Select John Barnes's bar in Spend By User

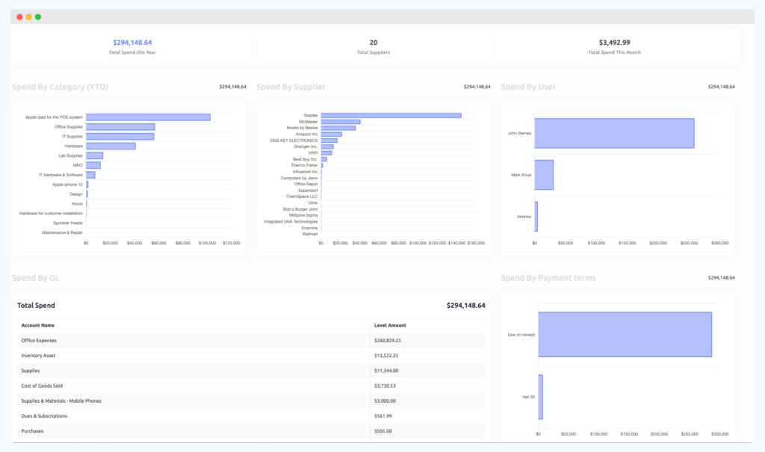pyautogui.click(x=614, y=132)
